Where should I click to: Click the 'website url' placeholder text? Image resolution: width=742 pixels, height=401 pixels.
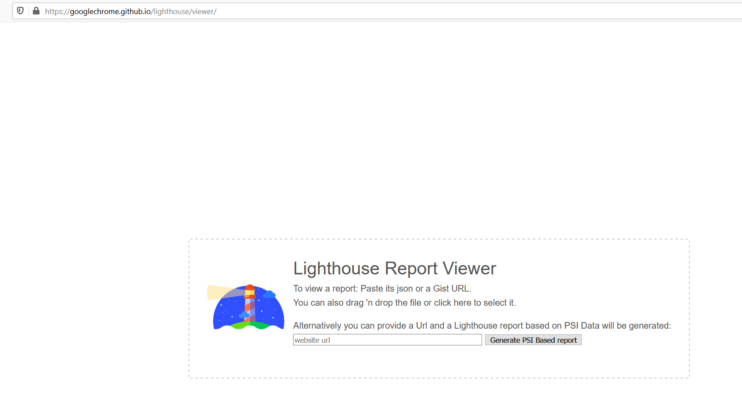(x=312, y=340)
